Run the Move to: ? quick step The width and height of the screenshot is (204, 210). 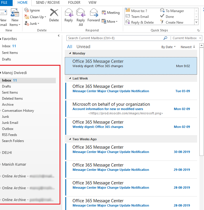[x=136, y=11]
